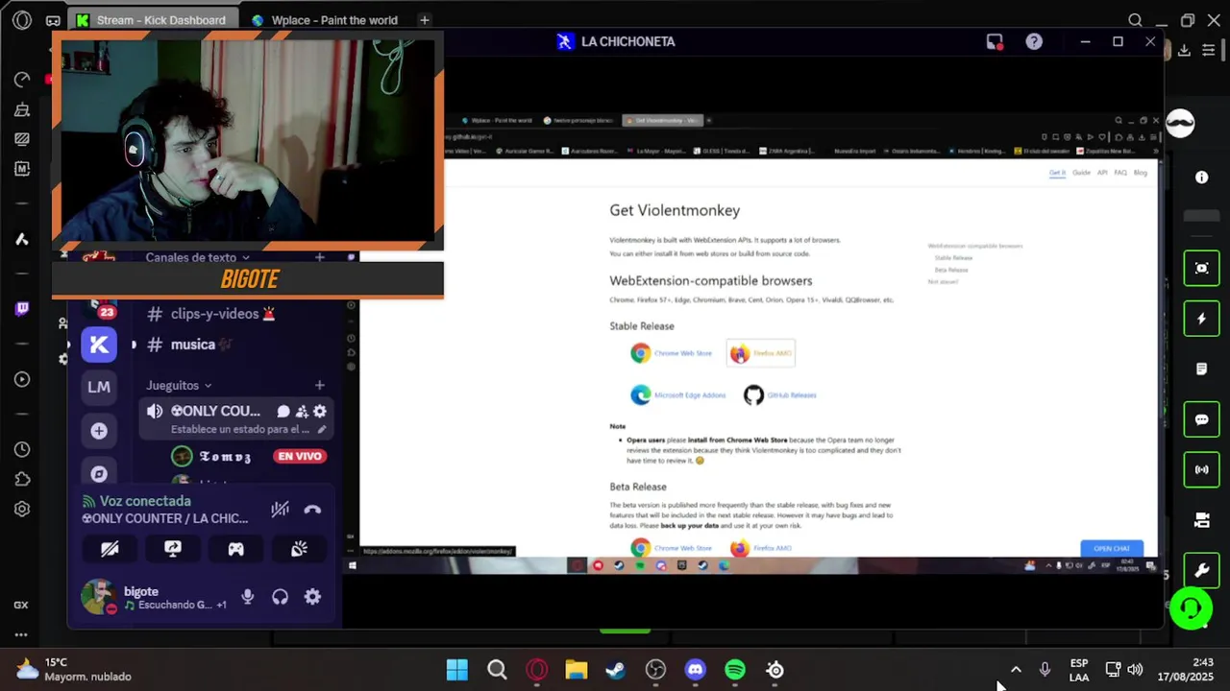Click the GX Control speed icon

click(x=22, y=80)
